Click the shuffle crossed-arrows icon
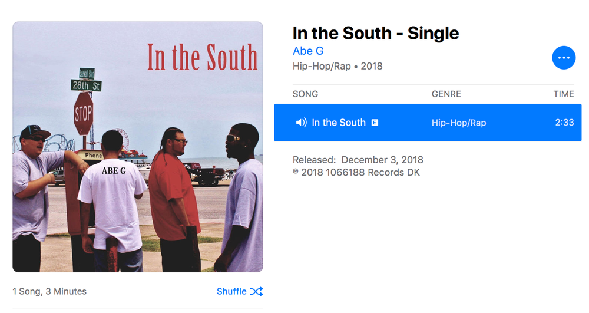Viewport: 589px width, 313px height. 257,291
